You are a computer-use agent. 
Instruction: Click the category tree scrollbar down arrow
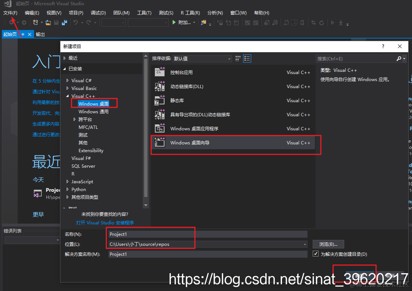point(146,205)
